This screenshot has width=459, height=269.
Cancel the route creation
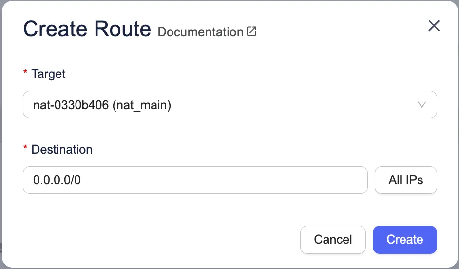[333, 240]
